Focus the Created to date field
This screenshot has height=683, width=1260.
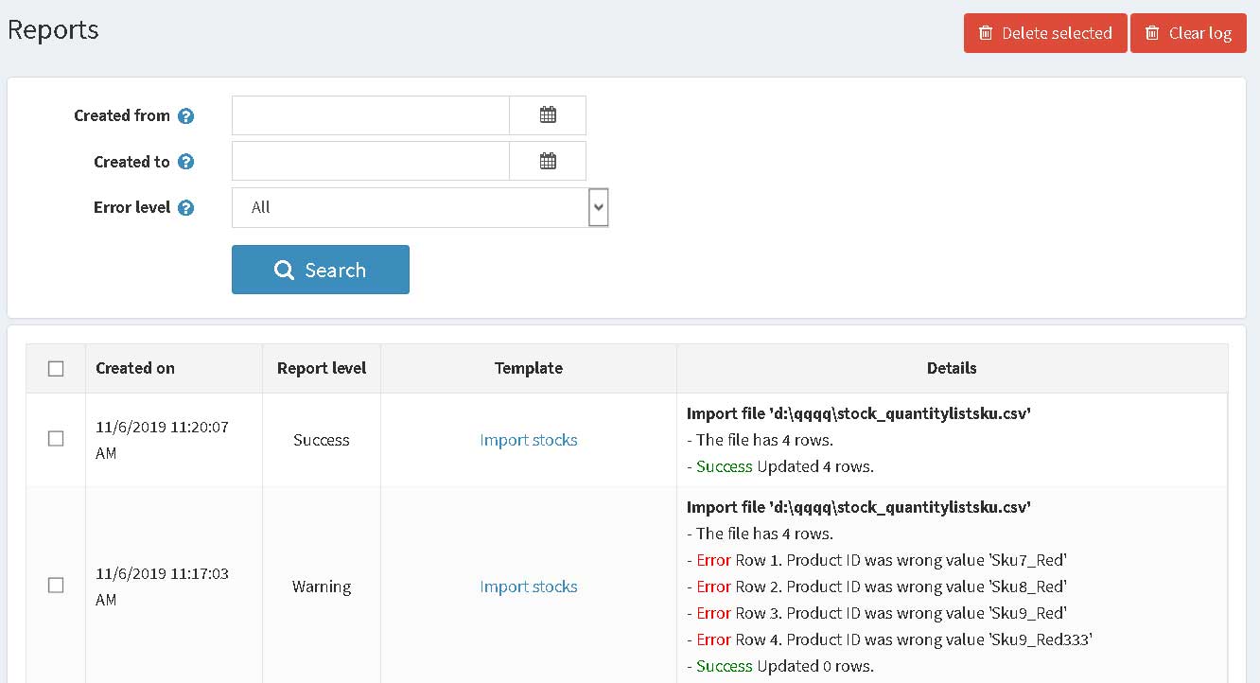pos(371,161)
